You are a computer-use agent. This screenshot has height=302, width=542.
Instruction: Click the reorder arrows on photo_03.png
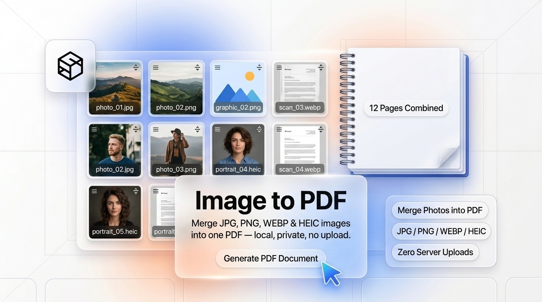click(197, 129)
